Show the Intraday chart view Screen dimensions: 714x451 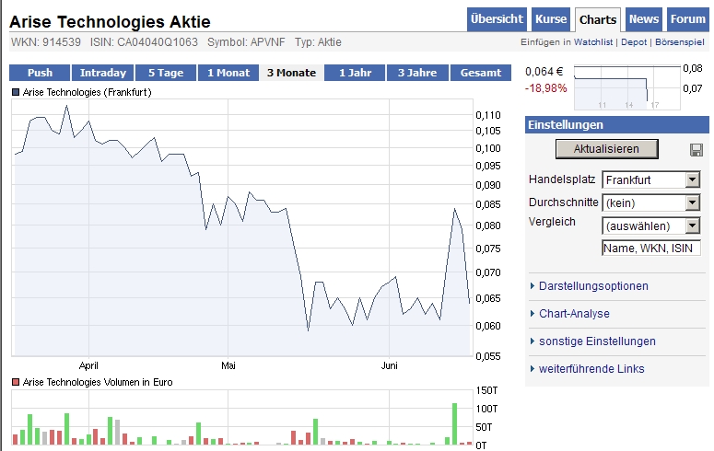(x=102, y=73)
